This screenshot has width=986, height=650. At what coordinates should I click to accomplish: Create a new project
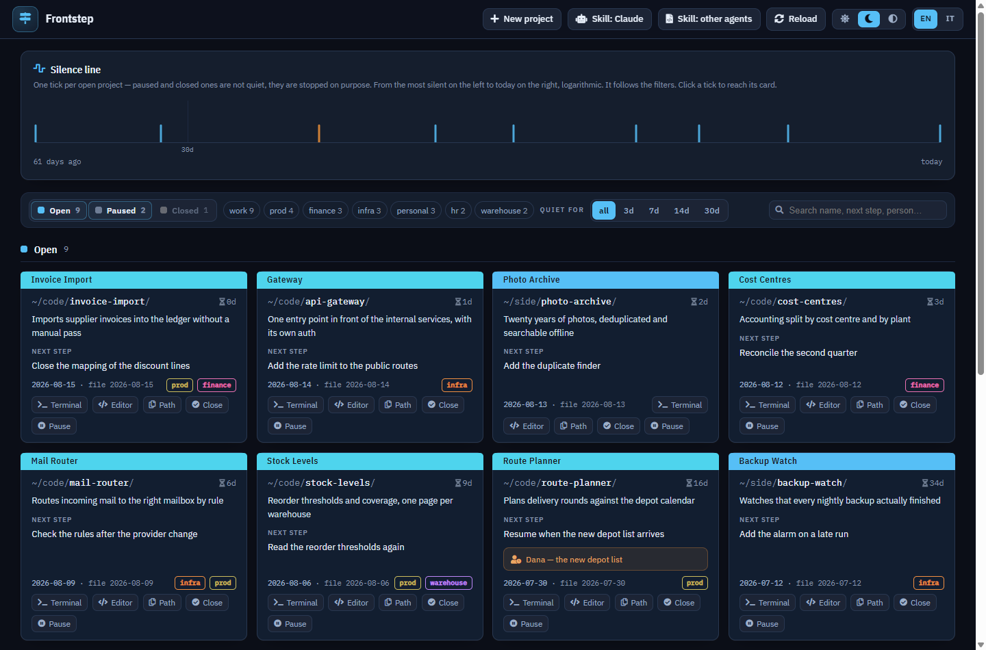522,19
